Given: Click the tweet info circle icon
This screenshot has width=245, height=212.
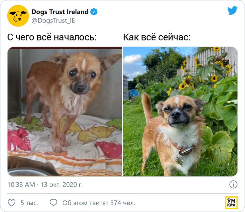Looking at the screenshot, I should [233, 185].
